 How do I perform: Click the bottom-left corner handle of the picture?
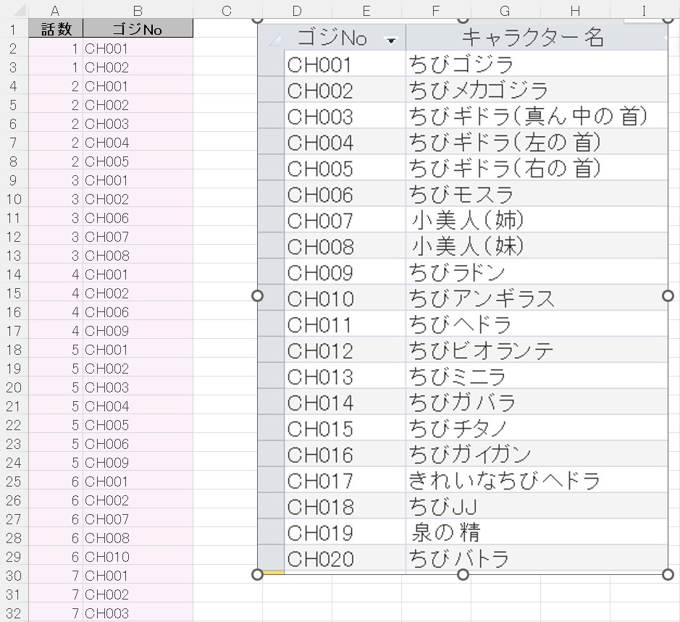point(257,575)
